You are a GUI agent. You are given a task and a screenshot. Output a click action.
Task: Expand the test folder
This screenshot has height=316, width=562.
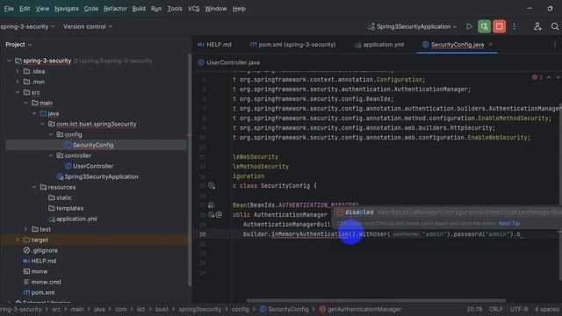click(25, 229)
